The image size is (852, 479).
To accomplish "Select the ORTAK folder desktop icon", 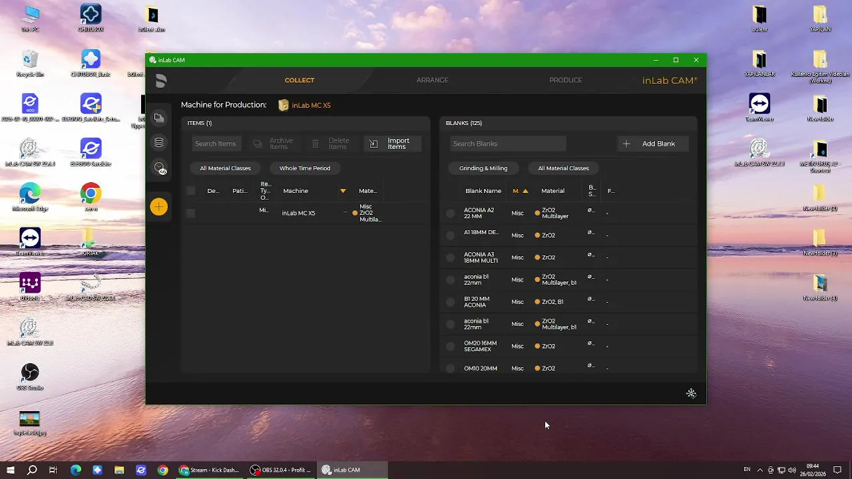I will (91, 241).
